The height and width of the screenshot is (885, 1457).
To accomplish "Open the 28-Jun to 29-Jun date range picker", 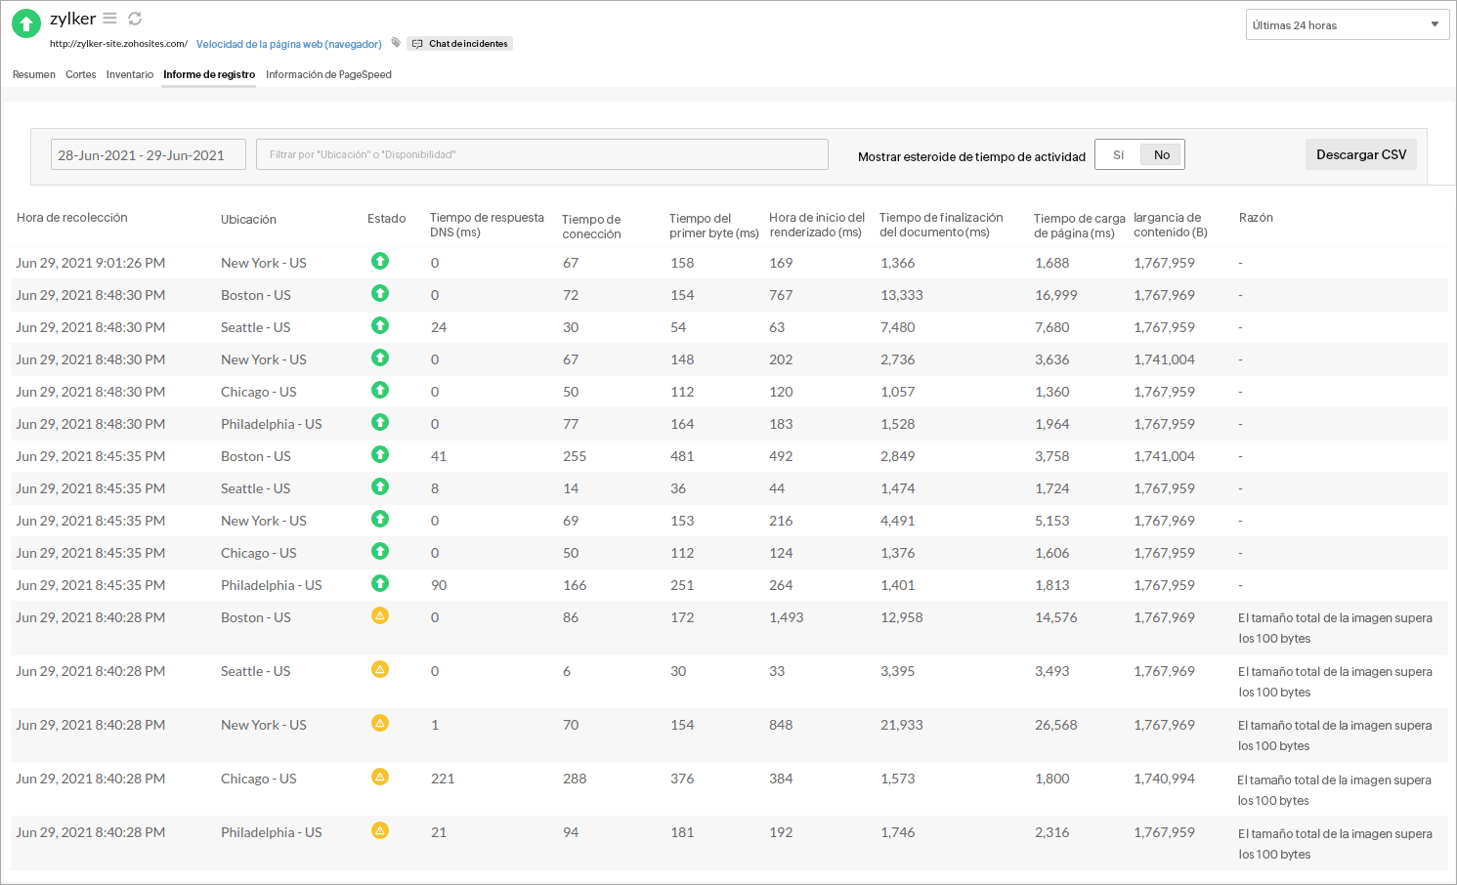I will coord(148,153).
